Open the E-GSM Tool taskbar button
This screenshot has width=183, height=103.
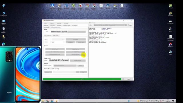(57, 101)
